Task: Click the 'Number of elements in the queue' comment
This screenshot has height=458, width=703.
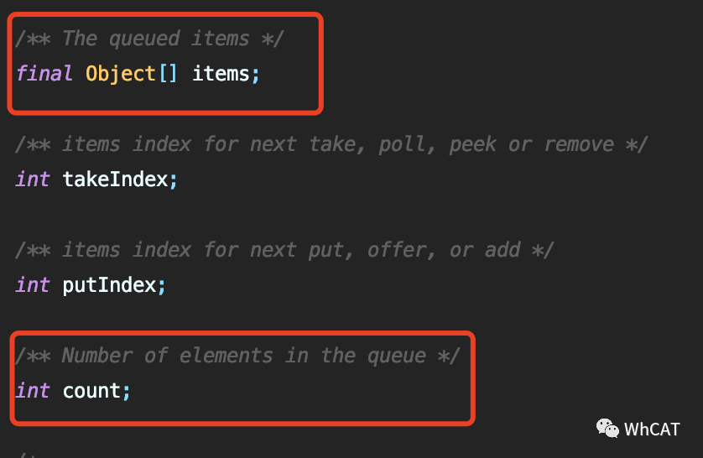Action: (x=243, y=356)
